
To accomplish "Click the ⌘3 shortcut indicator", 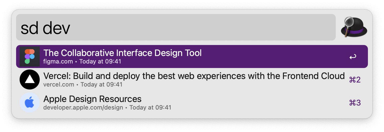I will [355, 103].
